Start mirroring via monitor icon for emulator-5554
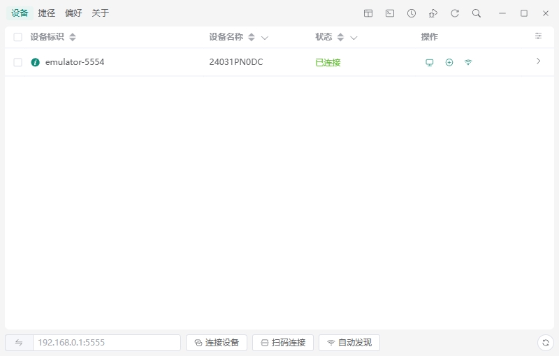 (x=430, y=63)
